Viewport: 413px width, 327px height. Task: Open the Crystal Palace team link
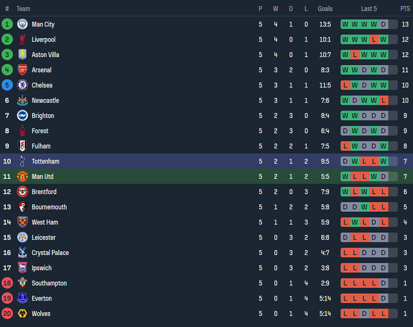click(x=50, y=253)
